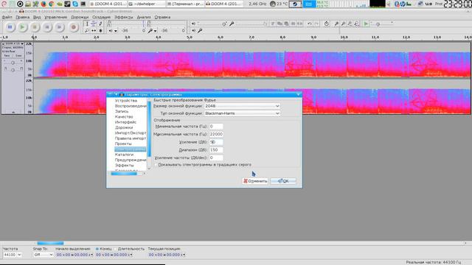Image resolution: width=472 pixels, height=265 pixels.
Task: Click the Redo arrow icon
Action: tap(316, 24)
